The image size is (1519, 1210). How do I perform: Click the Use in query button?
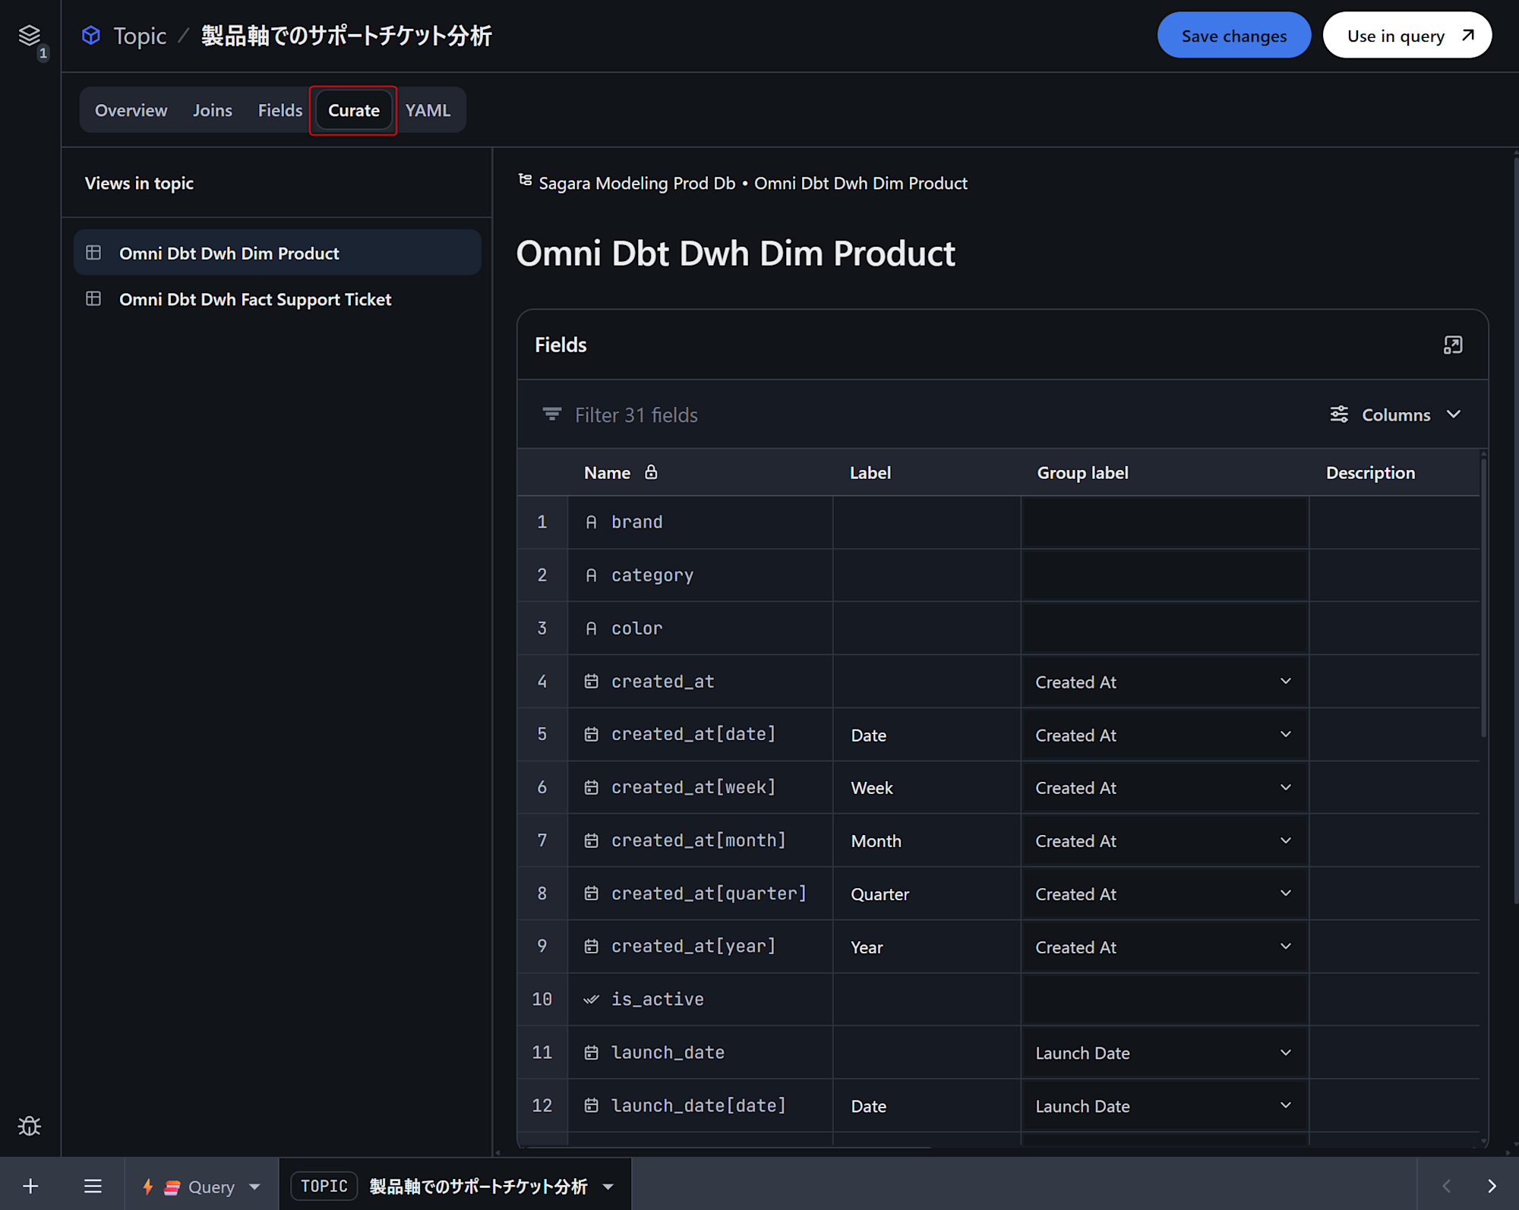tap(1407, 36)
